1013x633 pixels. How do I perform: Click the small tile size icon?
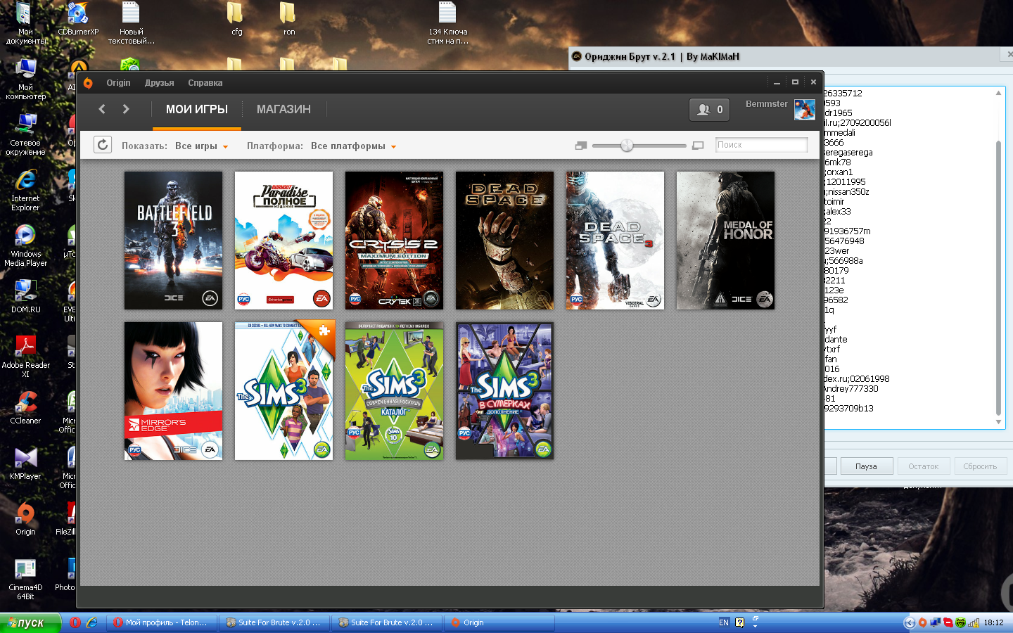580,146
